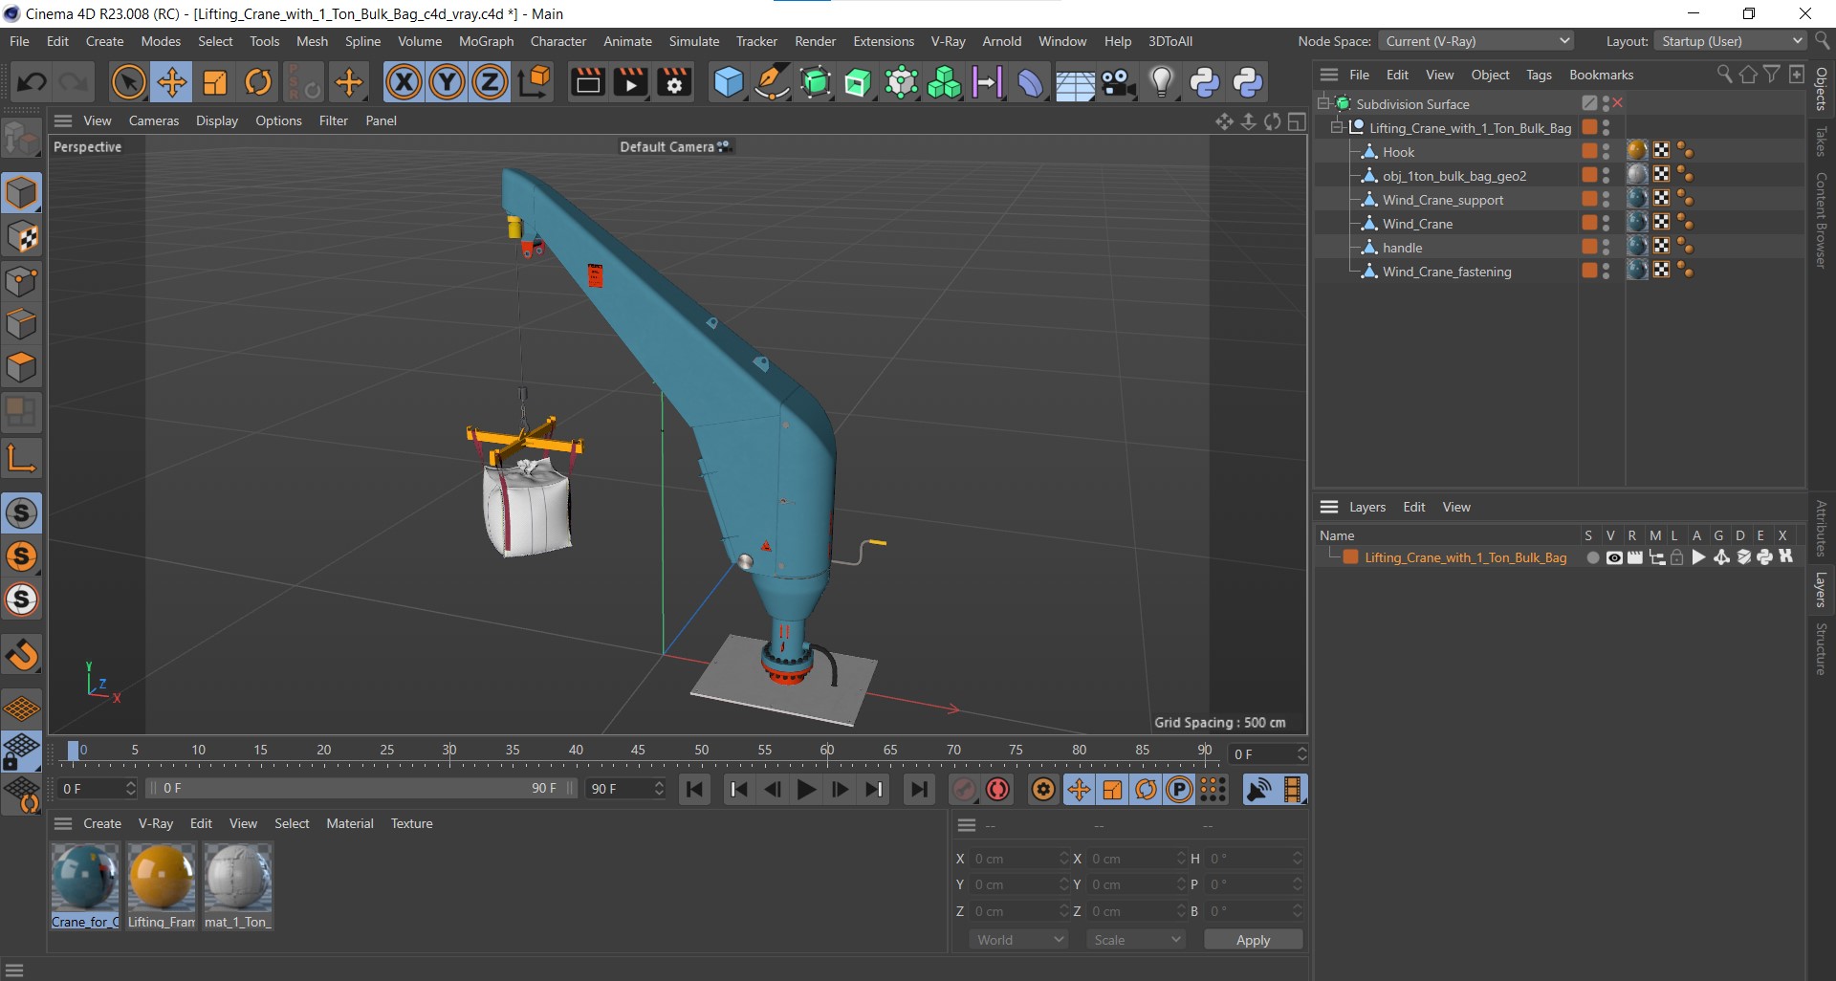
Task: Add a Light object
Action: [1161, 82]
